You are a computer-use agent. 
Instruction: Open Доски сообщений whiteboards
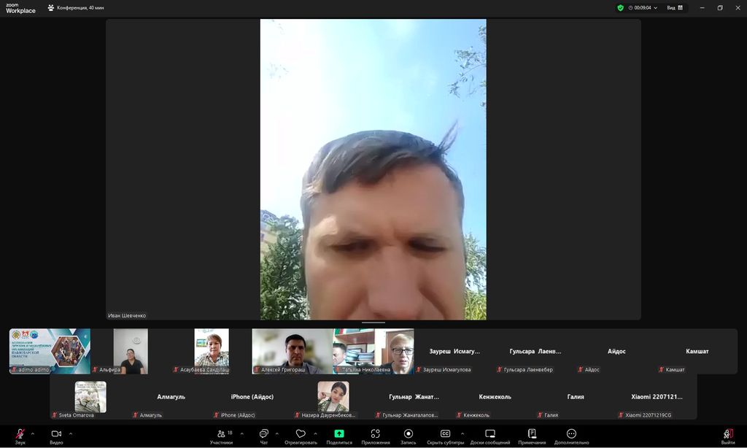tap(490, 435)
